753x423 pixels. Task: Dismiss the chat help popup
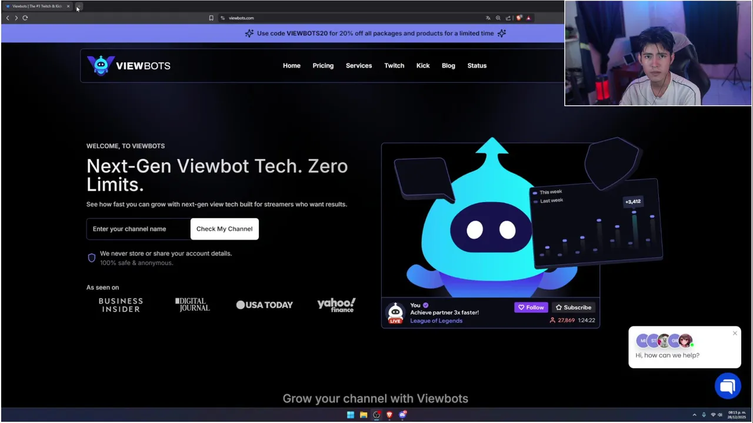[735, 333]
